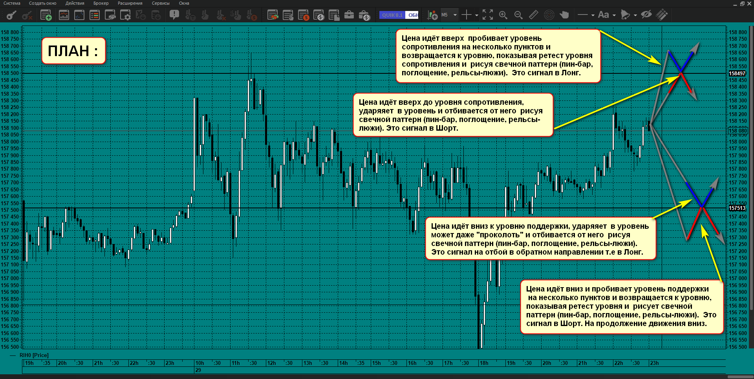Click the create new table icon with green plus
Viewport: 754px width, 379px height.
click(x=46, y=15)
